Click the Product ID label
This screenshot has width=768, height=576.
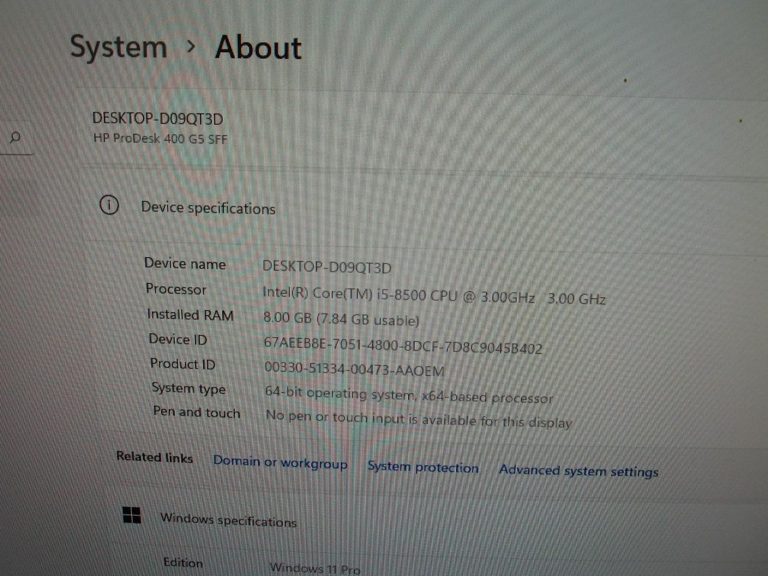coord(182,364)
